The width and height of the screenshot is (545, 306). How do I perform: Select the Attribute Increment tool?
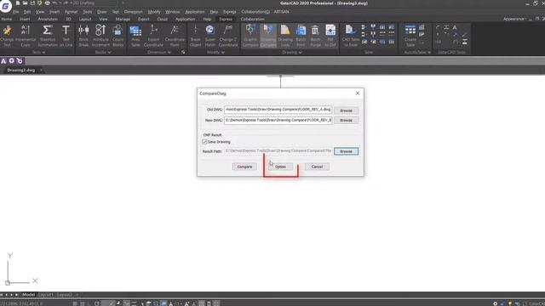(x=100, y=36)
